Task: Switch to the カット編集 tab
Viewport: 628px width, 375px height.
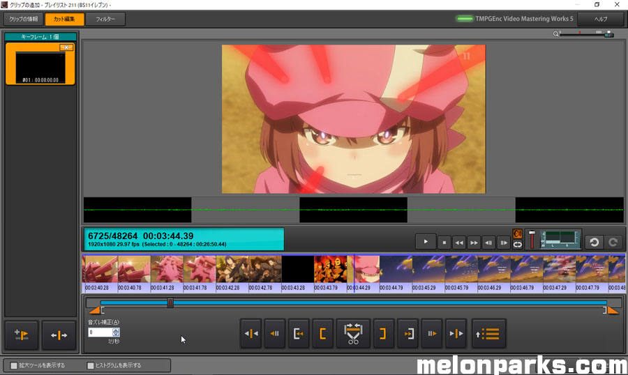Action: tap(64, 19)
